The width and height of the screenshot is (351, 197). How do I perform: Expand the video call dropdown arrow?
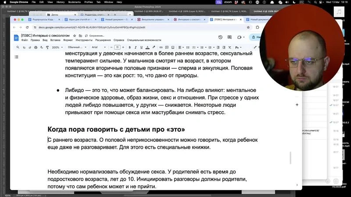[x=244, y=37]
